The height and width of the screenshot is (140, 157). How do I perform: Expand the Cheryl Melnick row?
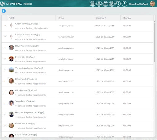point(5,26)
